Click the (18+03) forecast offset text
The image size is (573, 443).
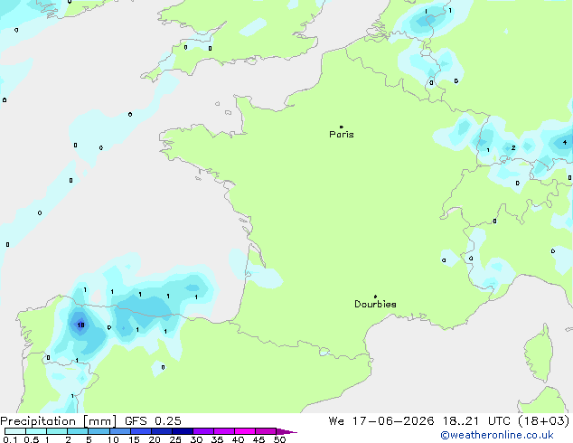pos(544,421)
